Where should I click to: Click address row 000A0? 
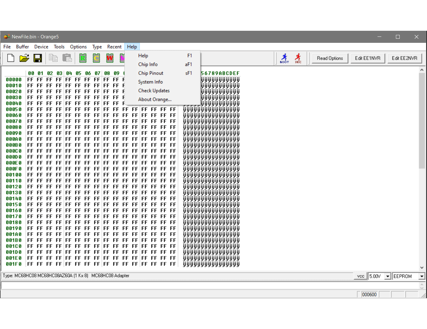(x=14, y=139)
